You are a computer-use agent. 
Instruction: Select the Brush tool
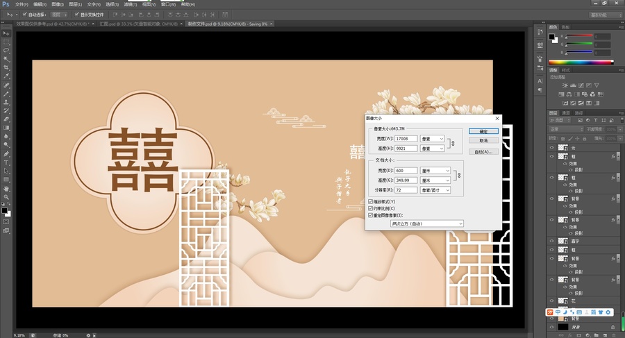(x=6, y=94)
